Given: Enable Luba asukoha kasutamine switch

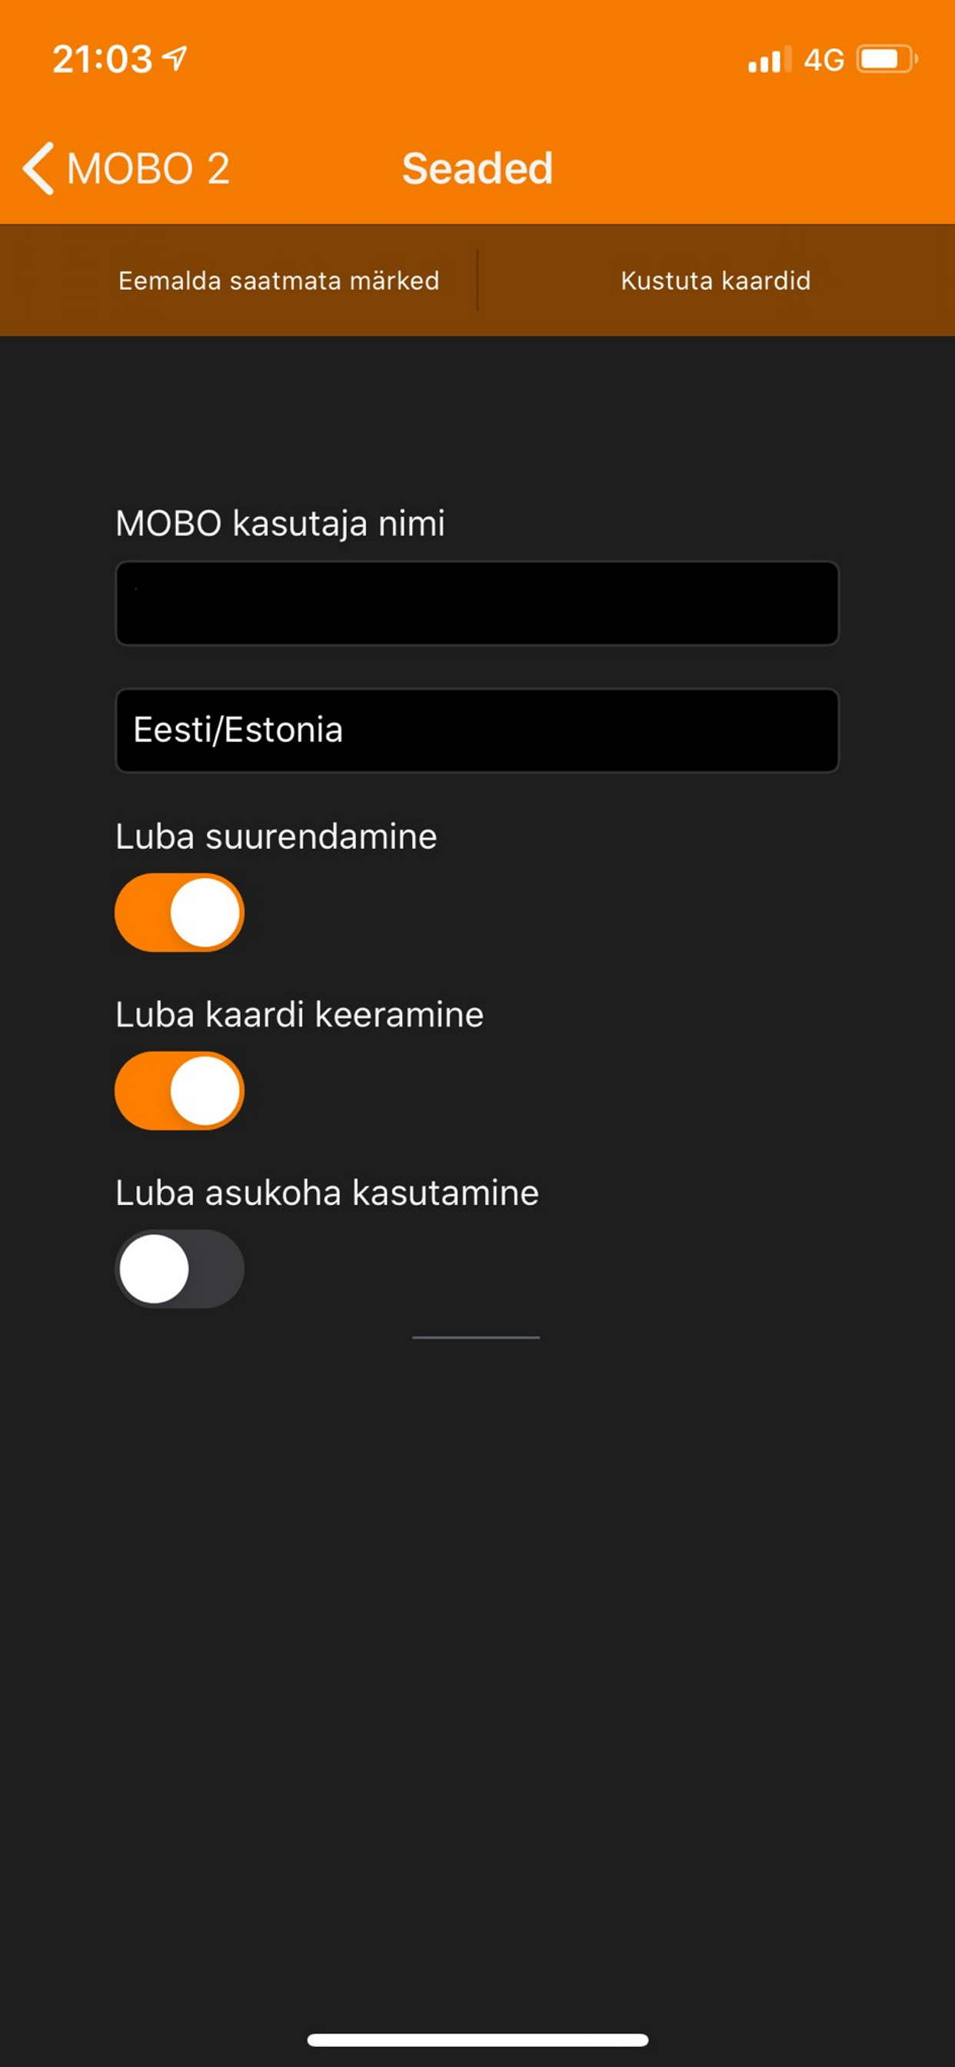Looking at the screenshot, I should [x=179, y=1269].
